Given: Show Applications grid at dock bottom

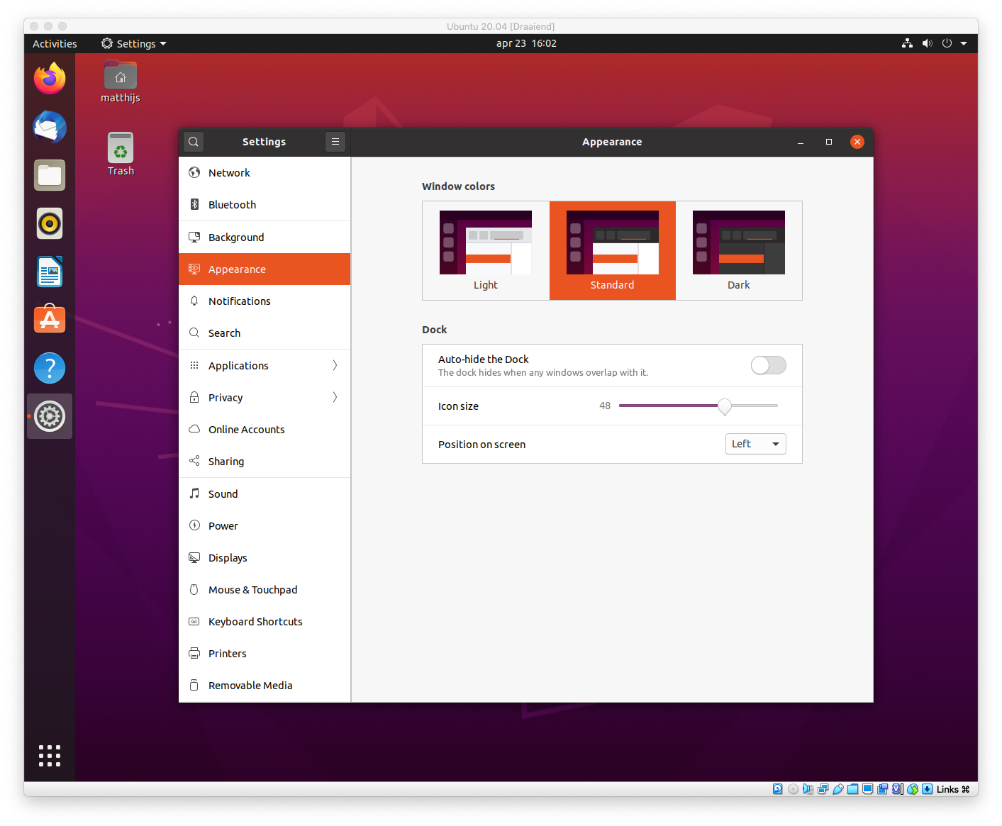Looking at the screenshot, I should pyautogui.click(x=50, y=756).
